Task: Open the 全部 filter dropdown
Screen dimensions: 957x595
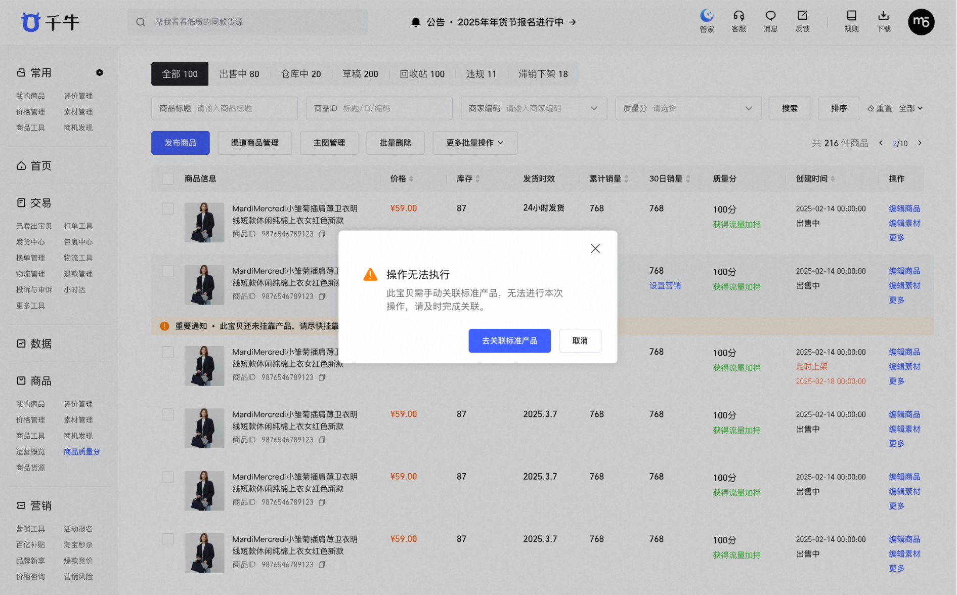Action: [x=910, y=108]
